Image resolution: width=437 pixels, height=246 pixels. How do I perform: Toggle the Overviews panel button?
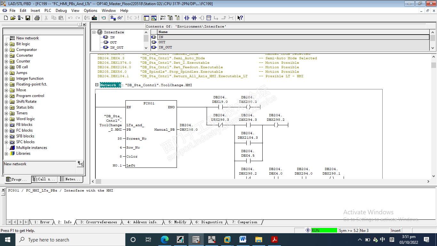point(147,18)
